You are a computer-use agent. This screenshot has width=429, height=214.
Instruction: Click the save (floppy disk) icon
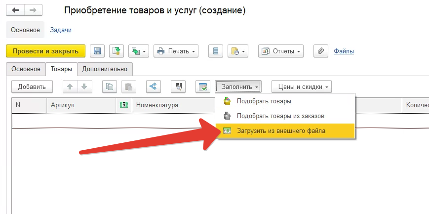[x=97, y=51]
